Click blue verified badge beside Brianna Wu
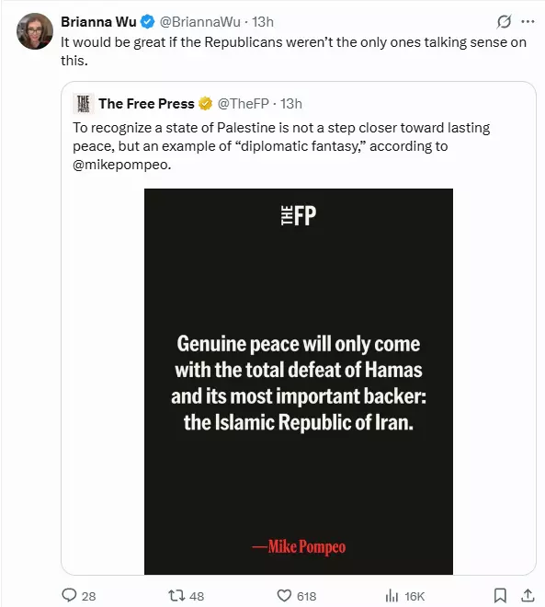The width and height of the screenshot is (545, 607). click(147, 22)
